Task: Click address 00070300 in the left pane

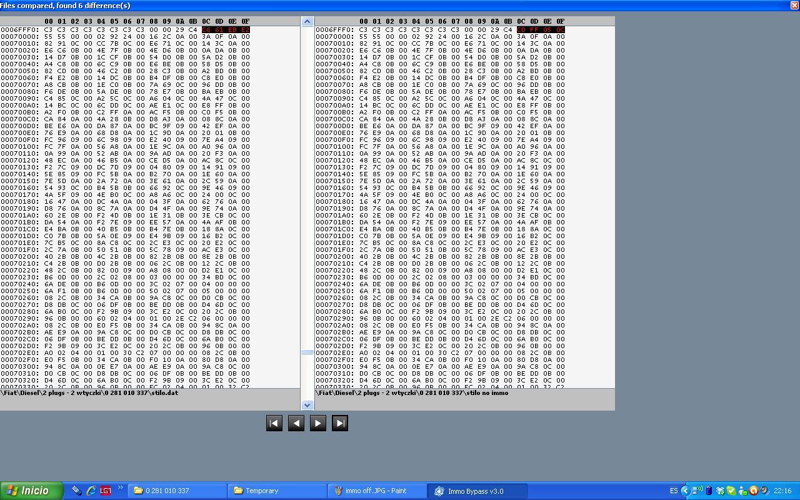Action: coord(19,366)
